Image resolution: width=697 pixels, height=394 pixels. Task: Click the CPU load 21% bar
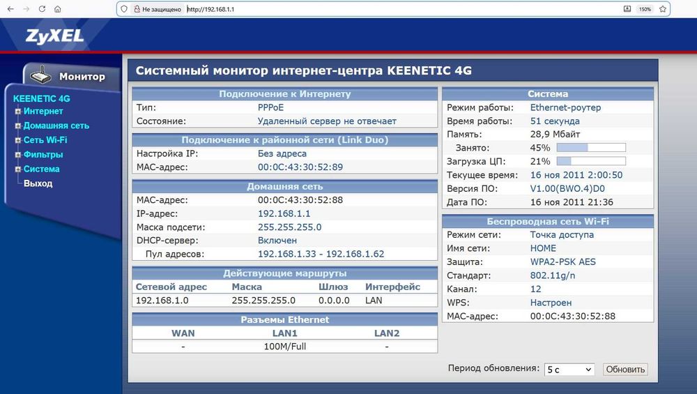[591, 161]
